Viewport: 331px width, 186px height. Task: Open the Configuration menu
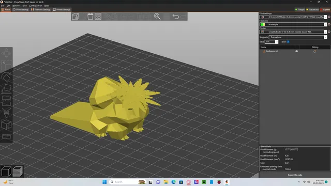coord(36,6)
